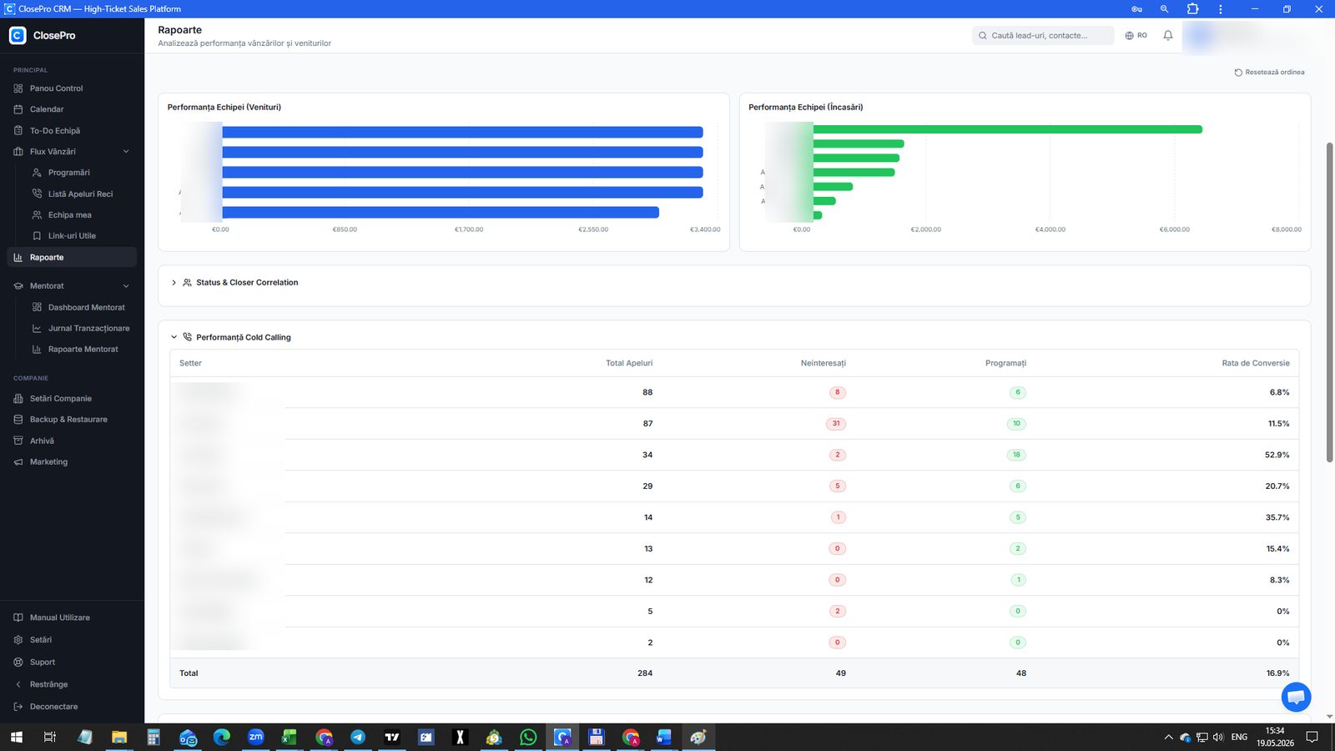Click Rata de Conversie column header

coord(1256,363)
